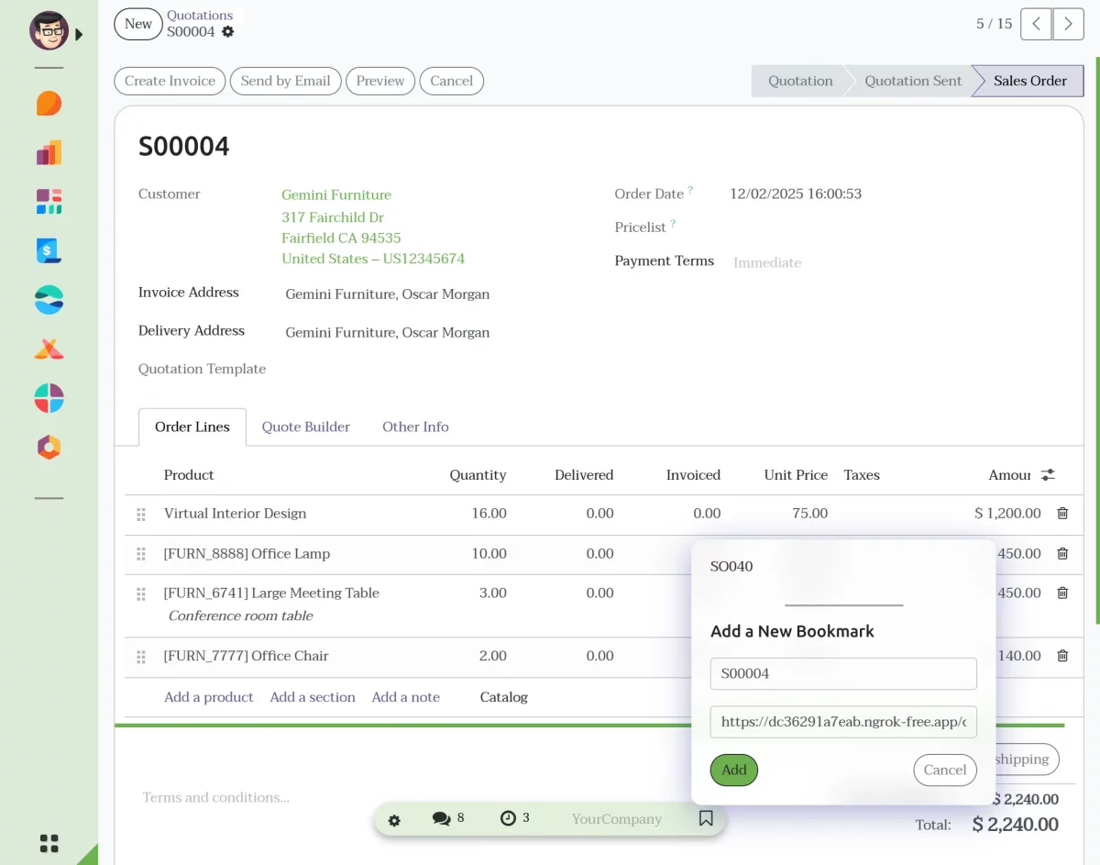Image resolution: width=1100 pixels, height=865 pixels.
Task: Switch to the Quote Builder tab
Action: (x=305, y=427)
